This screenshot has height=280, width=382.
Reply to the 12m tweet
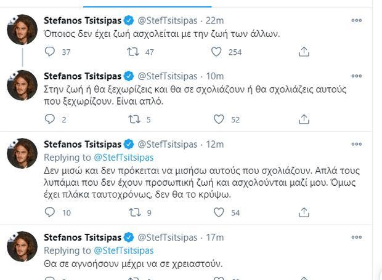click(50, 212)
